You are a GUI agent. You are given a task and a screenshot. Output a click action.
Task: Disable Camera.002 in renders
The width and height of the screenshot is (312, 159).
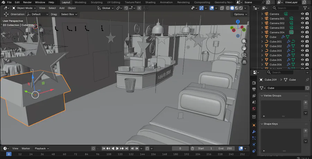pyautogui.click(x=307, y=23)
